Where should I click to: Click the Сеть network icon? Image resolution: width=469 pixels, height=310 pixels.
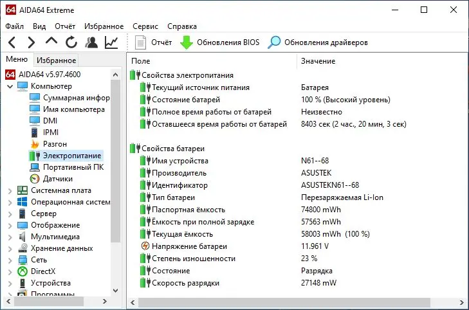(x=23, y=260)
